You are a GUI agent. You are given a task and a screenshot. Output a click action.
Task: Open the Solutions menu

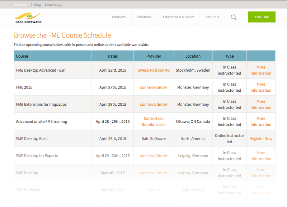pyautogui.click(x=144, y=17)
